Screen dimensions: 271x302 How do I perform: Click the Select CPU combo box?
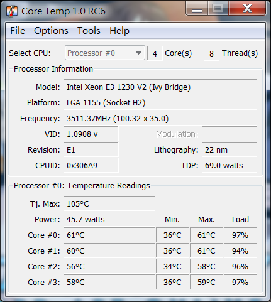tap(105, 53)
